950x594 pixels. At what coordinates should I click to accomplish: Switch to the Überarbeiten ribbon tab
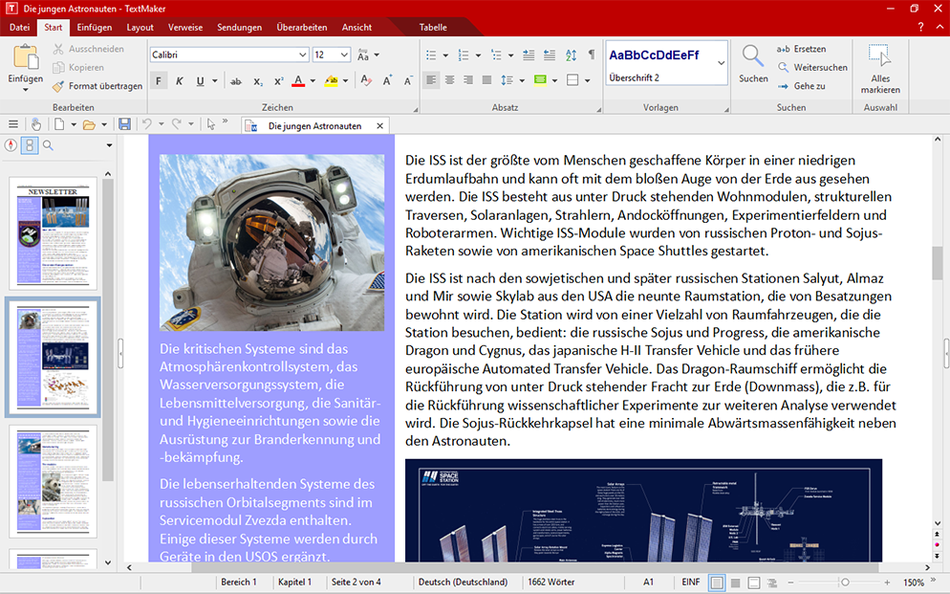coord(302,28)
